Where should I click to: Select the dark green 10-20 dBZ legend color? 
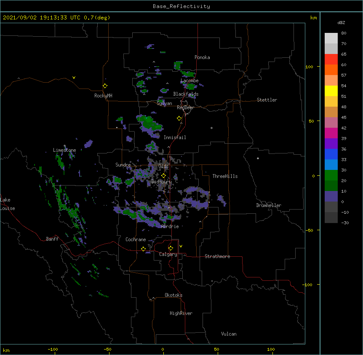(331, 186)
